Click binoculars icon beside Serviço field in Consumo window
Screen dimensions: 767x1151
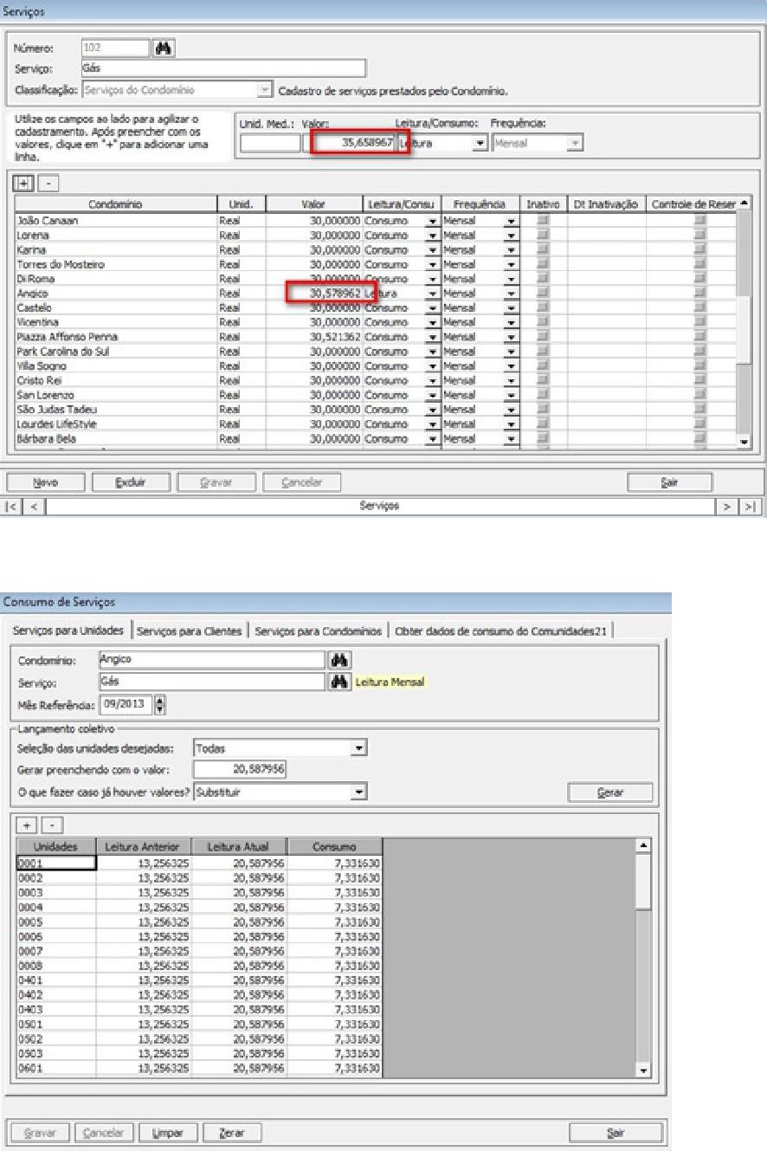[x=341, y=682]
